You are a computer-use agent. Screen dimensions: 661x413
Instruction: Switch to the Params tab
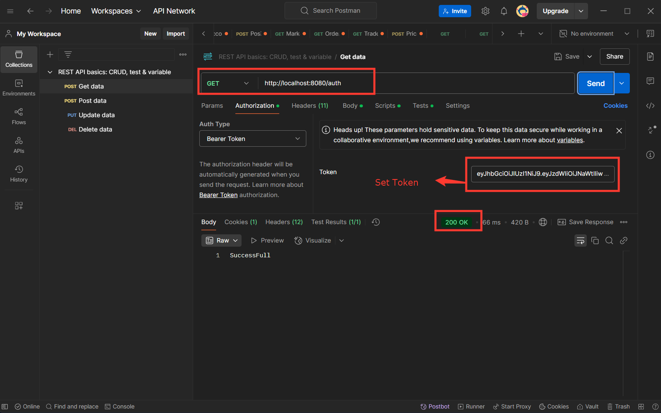point(212,106)
